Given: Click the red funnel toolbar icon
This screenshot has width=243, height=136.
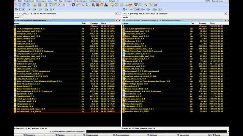Looking at the screenshot, I should [x=136, y=5].
